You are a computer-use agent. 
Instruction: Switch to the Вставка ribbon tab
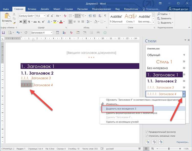click(x=31, y=9)
